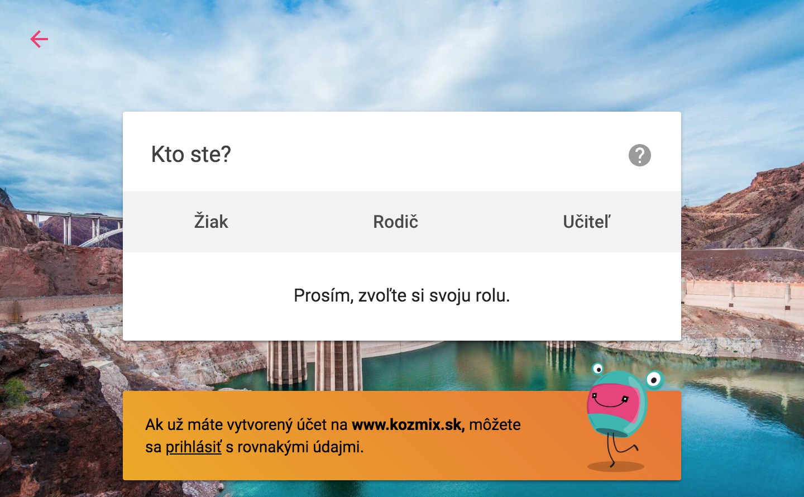Select the Žiak role tab
The height and width of the screenshot is (497, 804).
(211, 222)
